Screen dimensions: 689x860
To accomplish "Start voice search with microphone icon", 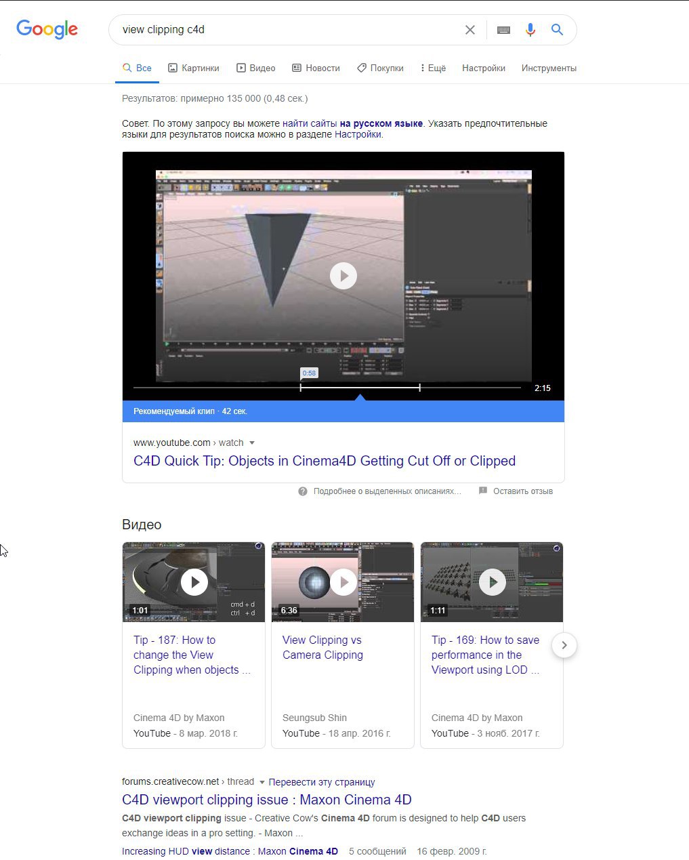I will (x=530, y=30).
